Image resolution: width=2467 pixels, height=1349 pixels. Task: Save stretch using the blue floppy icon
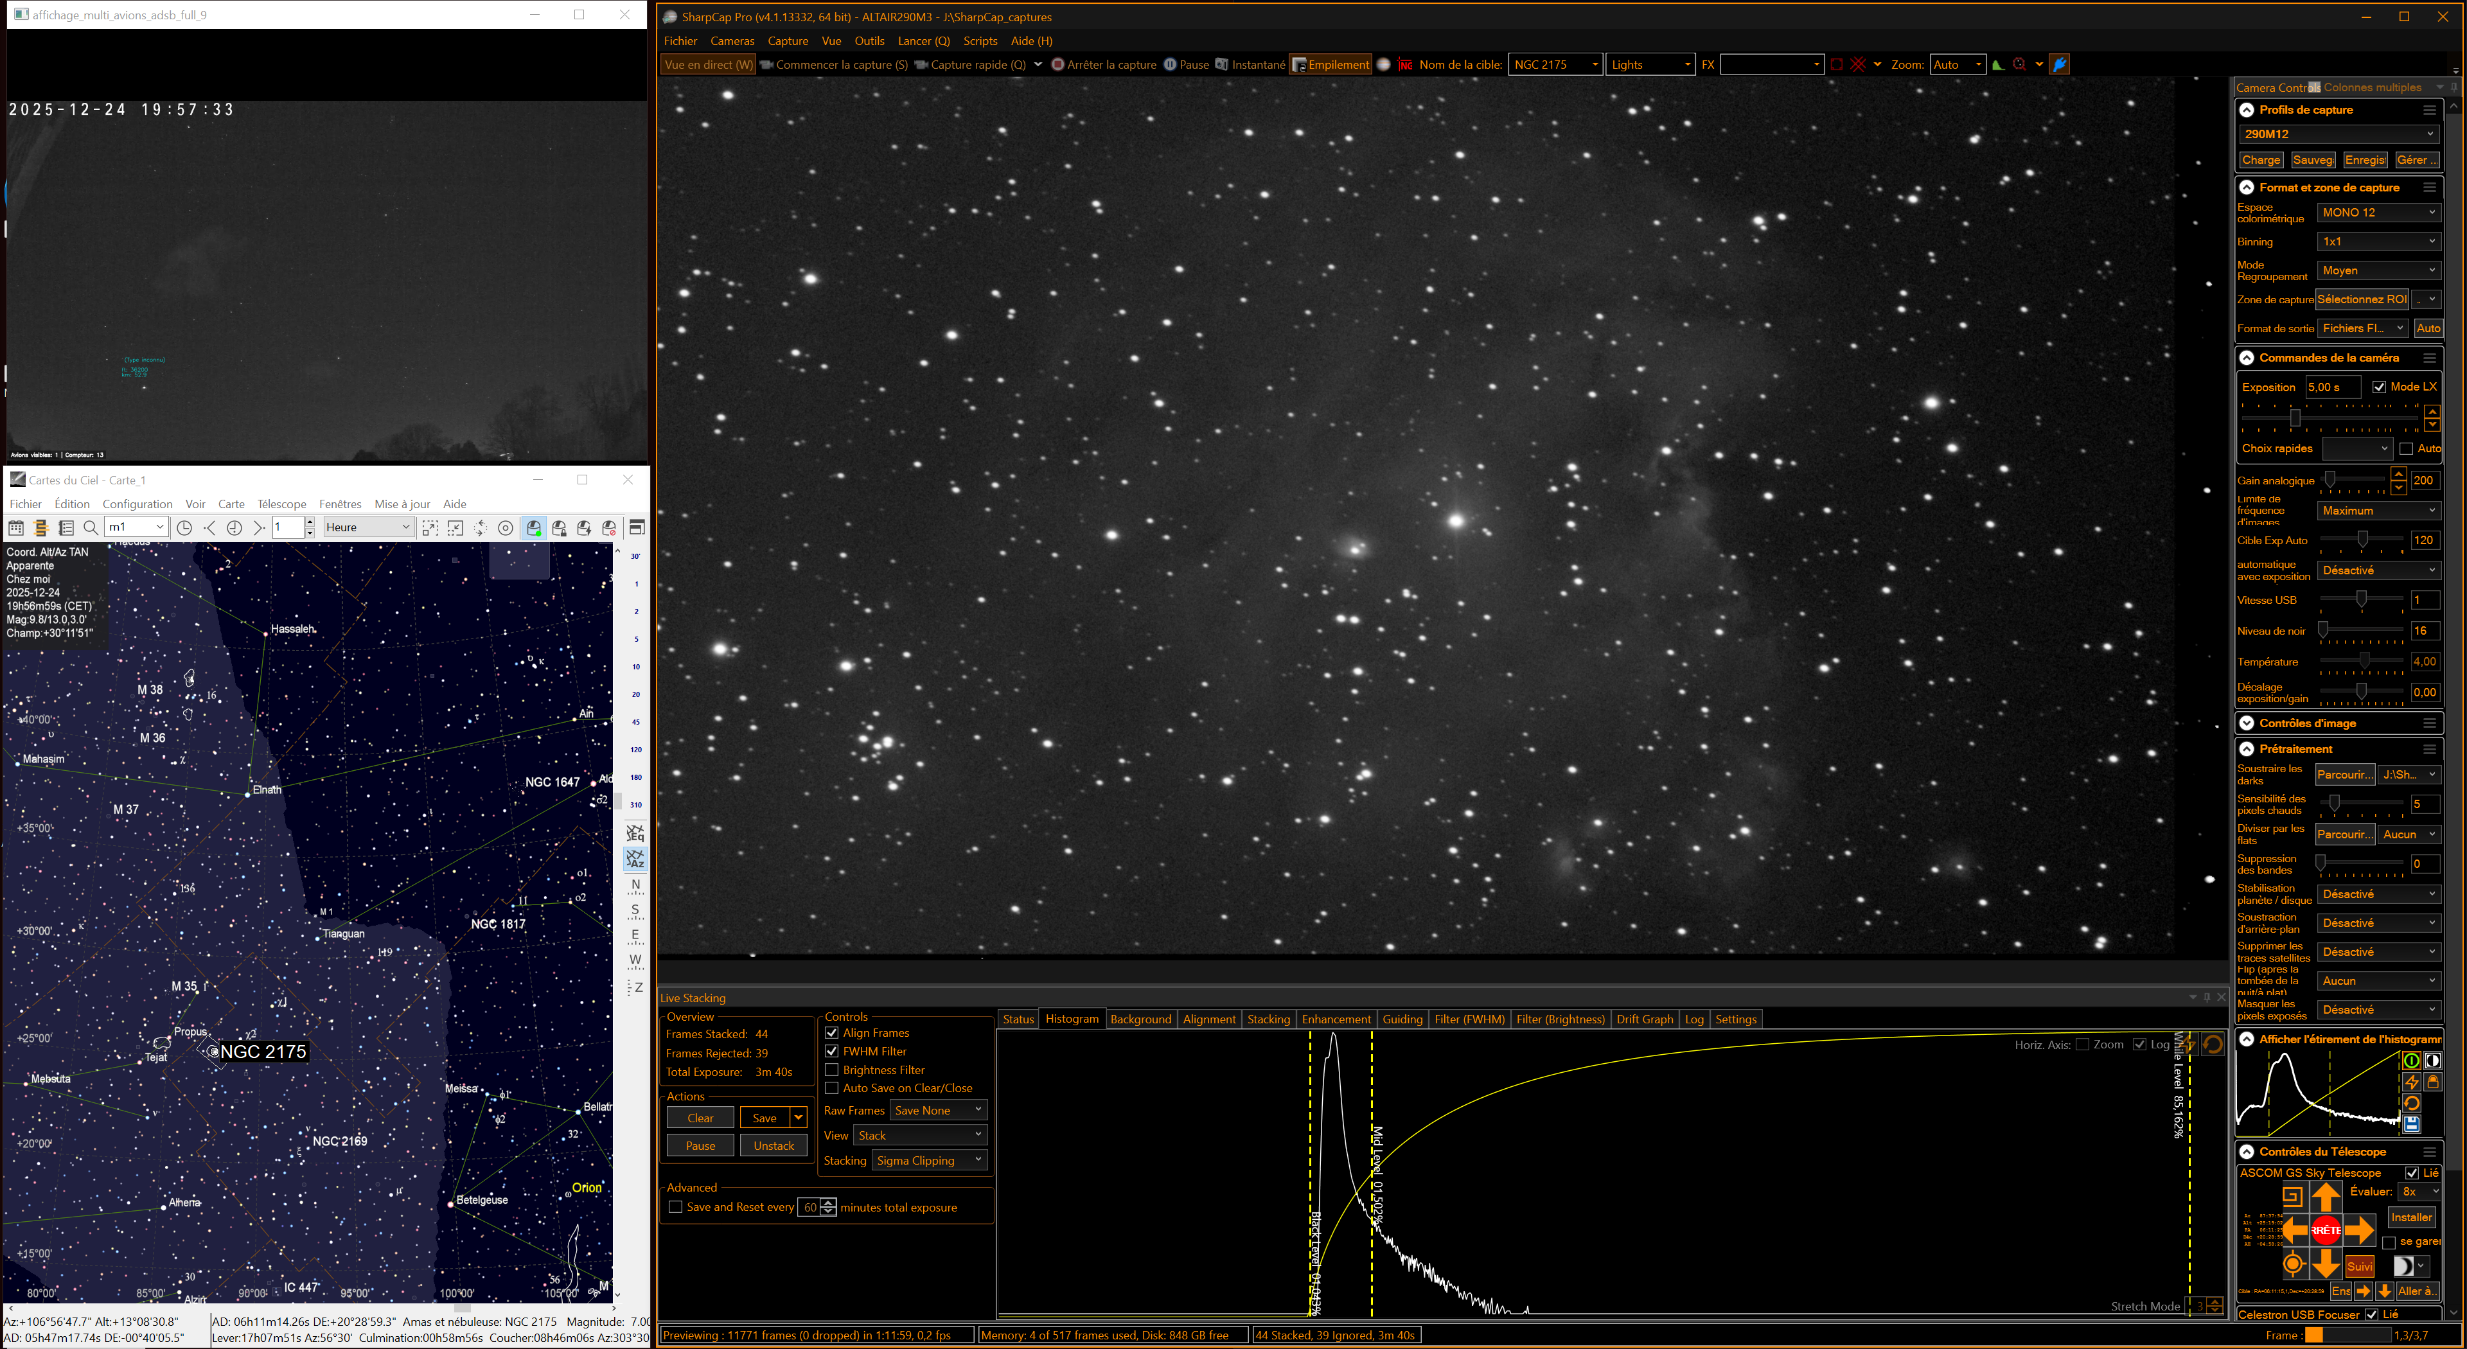pos(2410,1124)
